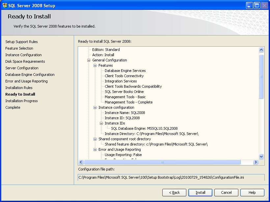Screen dimensions: 270x202
Task: Select Server Configuration step
Action: pos(22,68)
